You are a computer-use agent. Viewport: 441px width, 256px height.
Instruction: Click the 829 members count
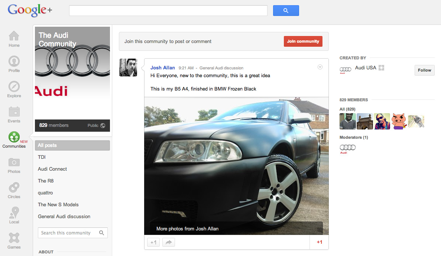[54, 125]
